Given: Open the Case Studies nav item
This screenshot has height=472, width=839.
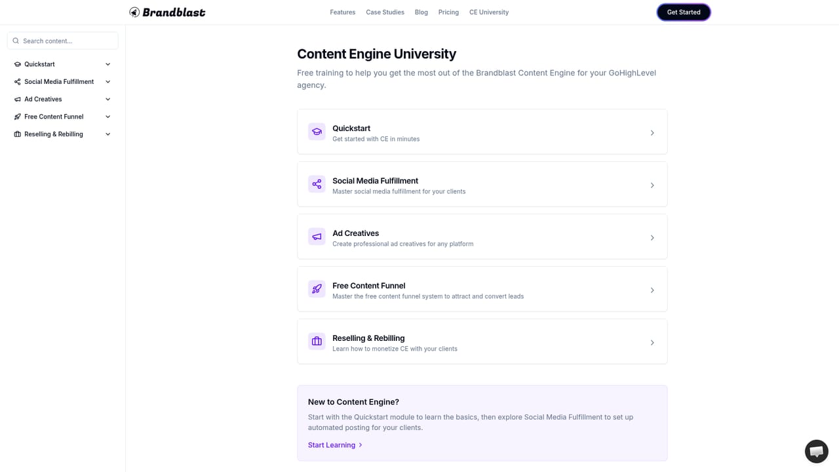Looking at the screenshot, I should (385, 12).
